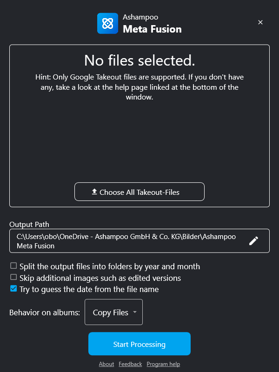The width and height of the screenshot is (279, 372).
Task: Enable splitting output by year and month
Action: tap(13, 266)
